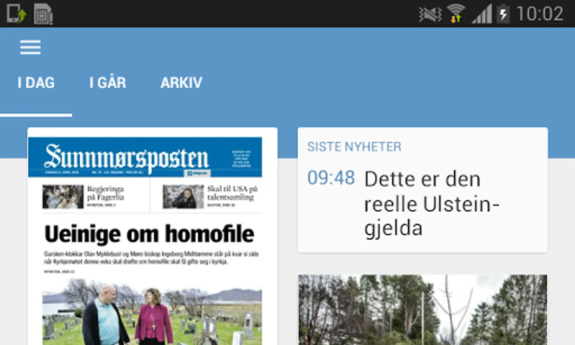Tap the 'Ueinige om homofile' headline
575x345 pixels.
pos(149,234)
